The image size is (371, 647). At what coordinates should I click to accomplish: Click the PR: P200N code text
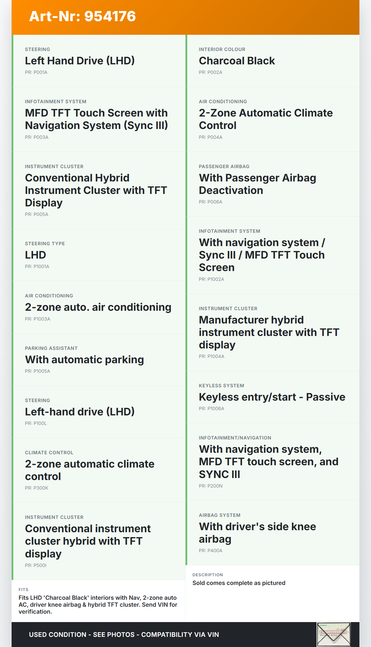[x=211, y=486]
